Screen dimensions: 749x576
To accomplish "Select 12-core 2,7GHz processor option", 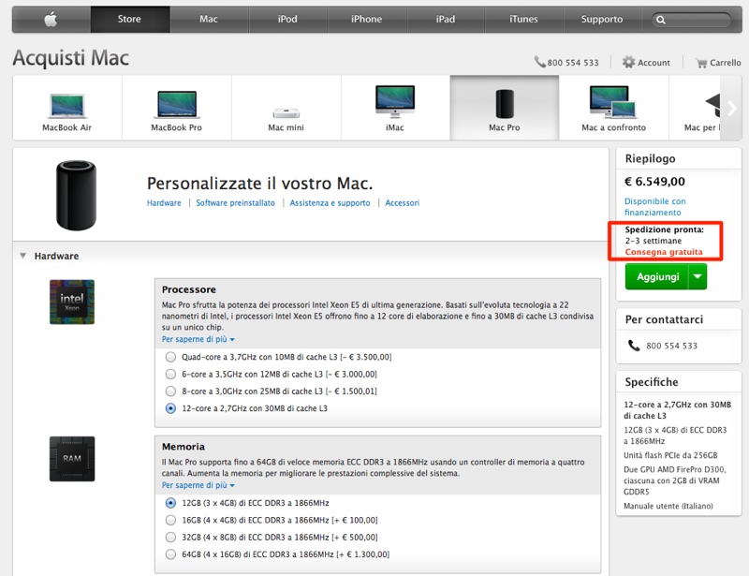I will pos(170,408).
